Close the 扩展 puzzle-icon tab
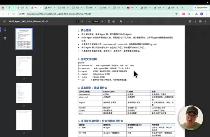This screenshot has width=210, height=137. pyautogui.click(x=164, y=8)
